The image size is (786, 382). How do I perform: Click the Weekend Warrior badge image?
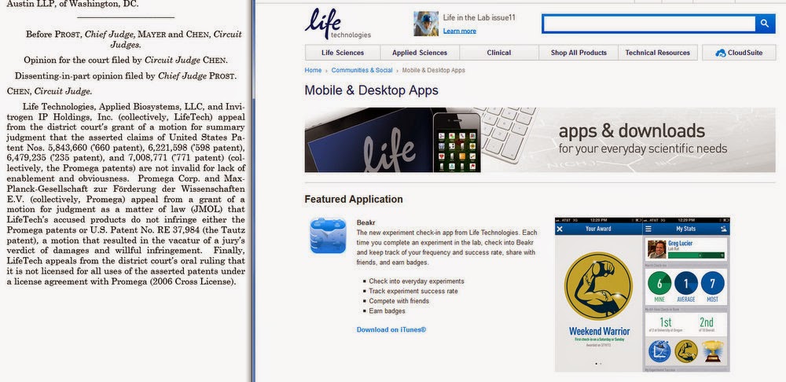[x=598, y=286]
